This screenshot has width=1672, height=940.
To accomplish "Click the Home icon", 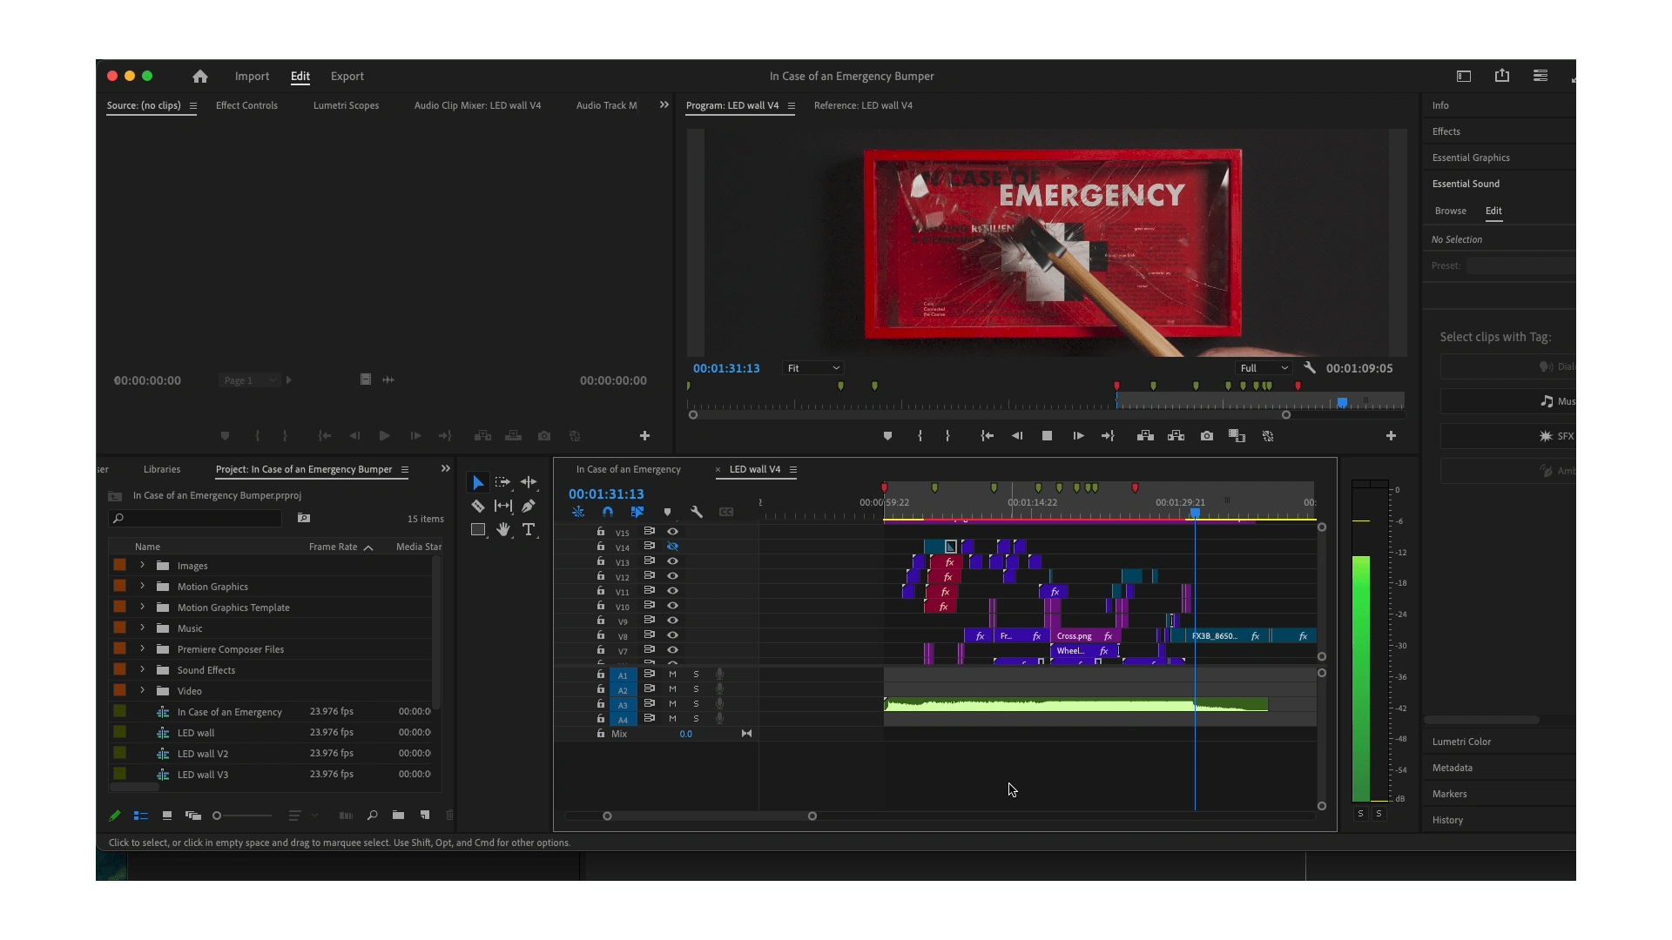I will 200,77.
